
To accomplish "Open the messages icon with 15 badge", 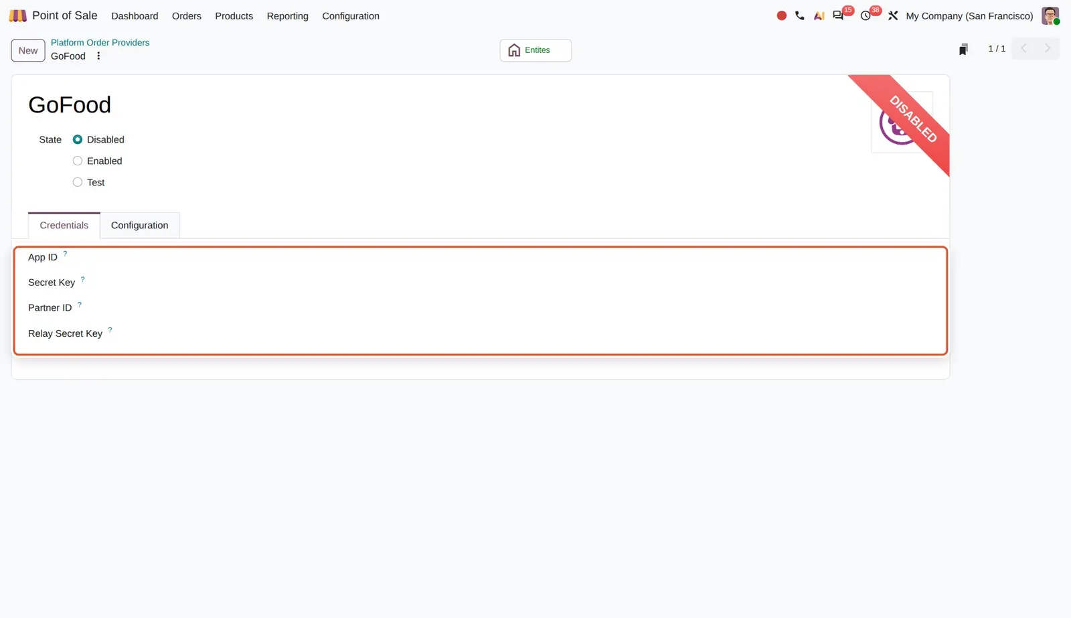I will pos(838,15).
